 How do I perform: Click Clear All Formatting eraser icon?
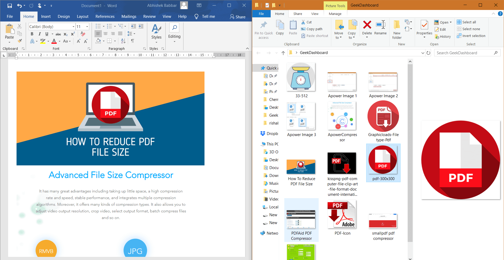coord(83,34)
